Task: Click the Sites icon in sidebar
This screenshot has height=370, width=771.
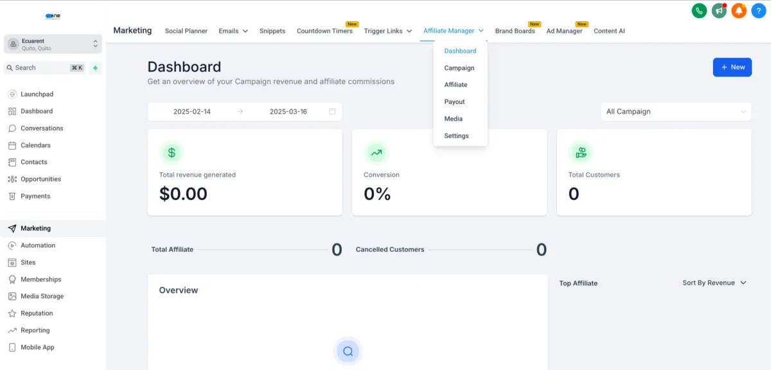Action: pyautogui.click(x=12, y=262)
